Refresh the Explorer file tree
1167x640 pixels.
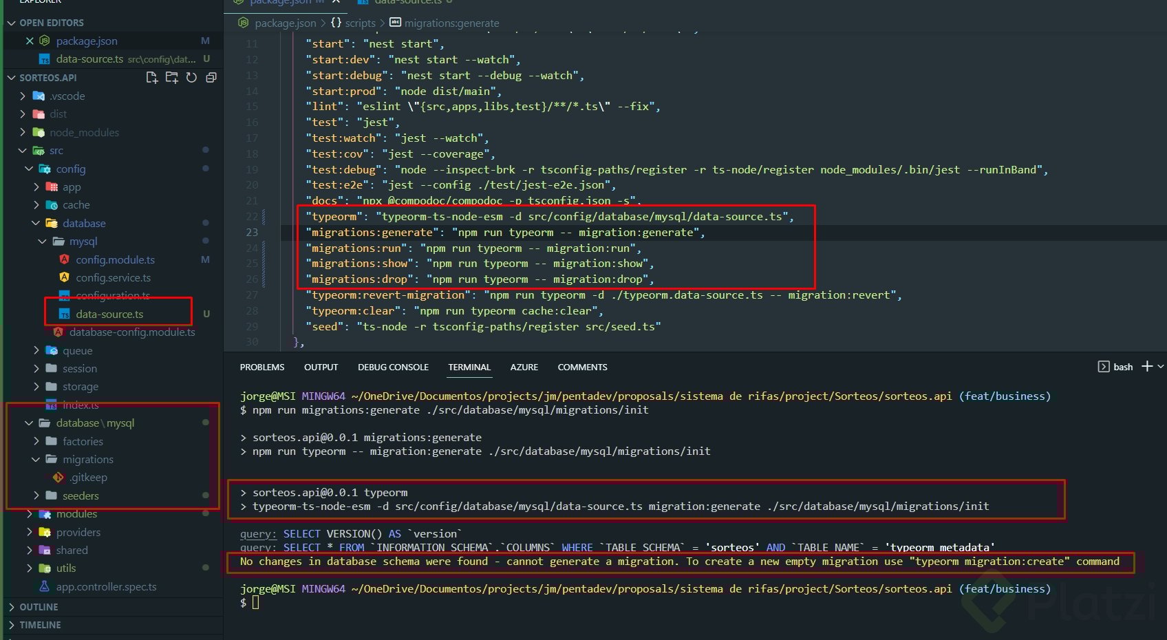coord(191,78)
